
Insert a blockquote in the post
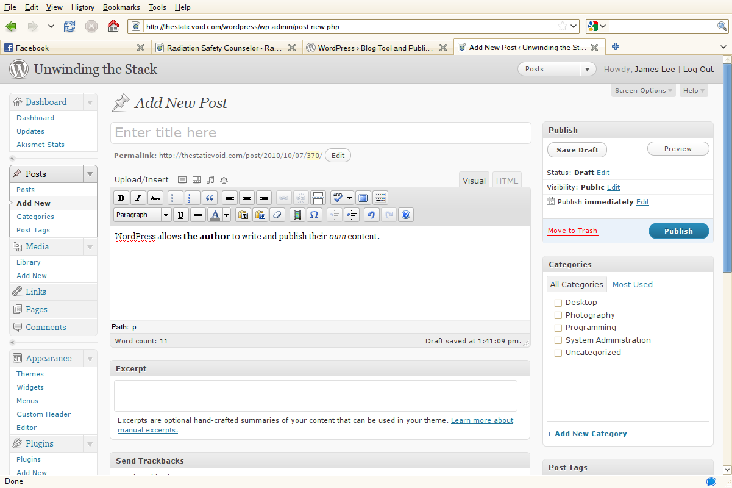pyautogui.click(x=210, y=198)
